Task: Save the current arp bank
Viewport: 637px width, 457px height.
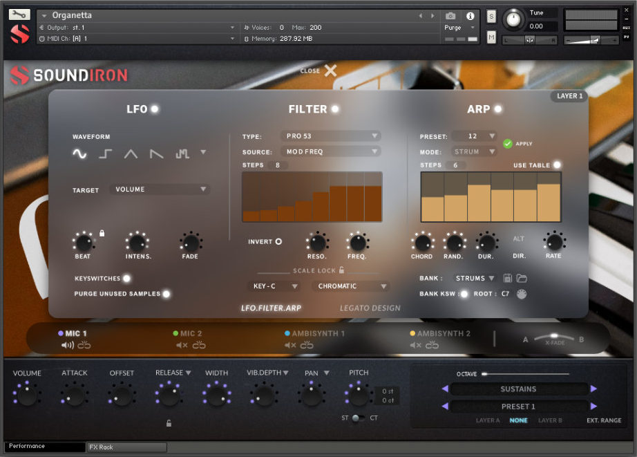Action: [x=508, y=277]
